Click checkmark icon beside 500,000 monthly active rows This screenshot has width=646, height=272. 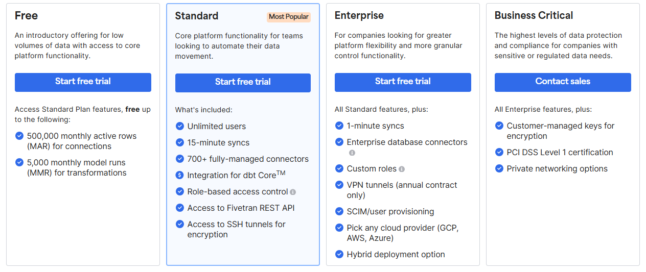(x=19, y=136)
